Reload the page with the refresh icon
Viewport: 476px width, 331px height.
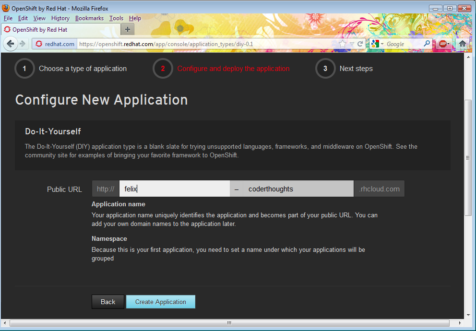(360, 44)
